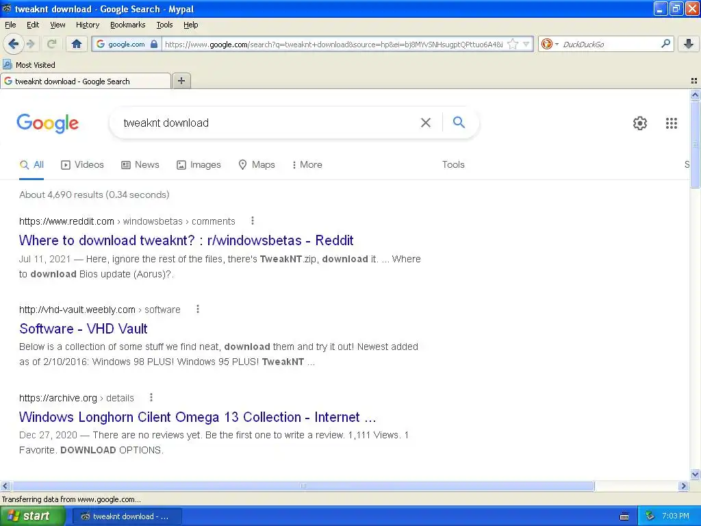Click the system tray clock 7:03 PM
Screen dimensions: 701x526
tap(676, 516)
